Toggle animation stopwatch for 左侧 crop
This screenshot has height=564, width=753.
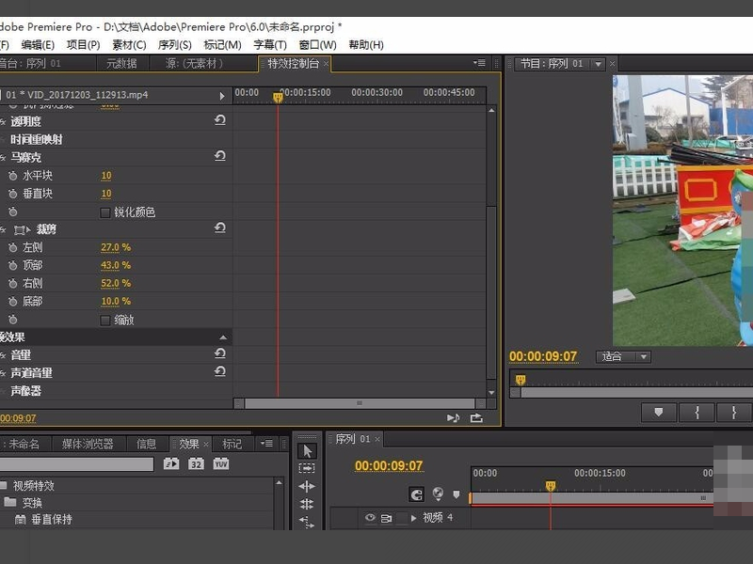pos(13,248)
